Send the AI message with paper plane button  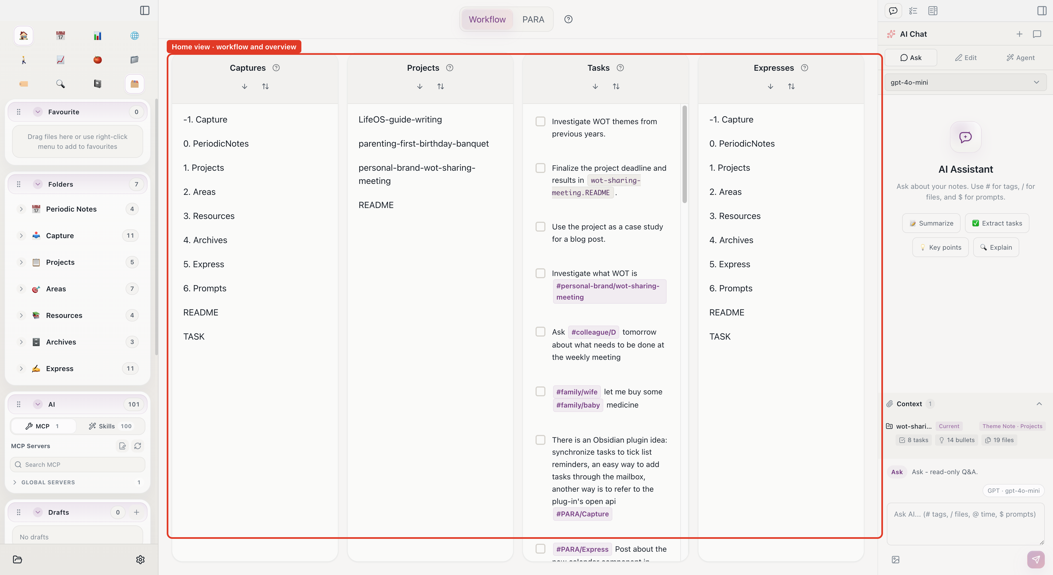[1036, 559]
